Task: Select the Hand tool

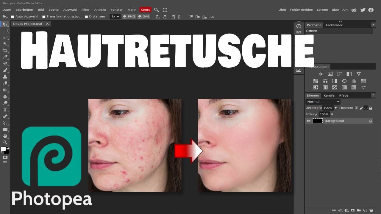Action: click(x=5, y=136)
